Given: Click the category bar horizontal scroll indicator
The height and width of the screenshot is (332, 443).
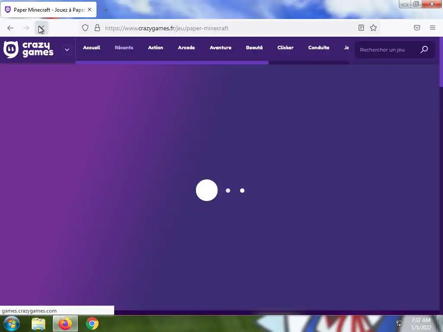Looking at the screenshot, I should click(x=172, y=63).
